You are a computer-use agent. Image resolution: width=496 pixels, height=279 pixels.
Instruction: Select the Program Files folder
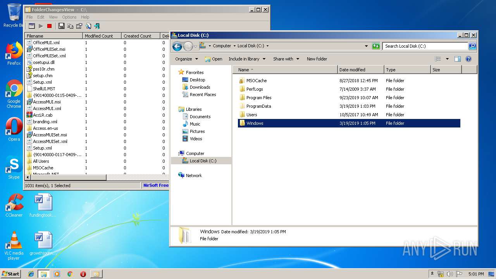click(x=349, y=98)
